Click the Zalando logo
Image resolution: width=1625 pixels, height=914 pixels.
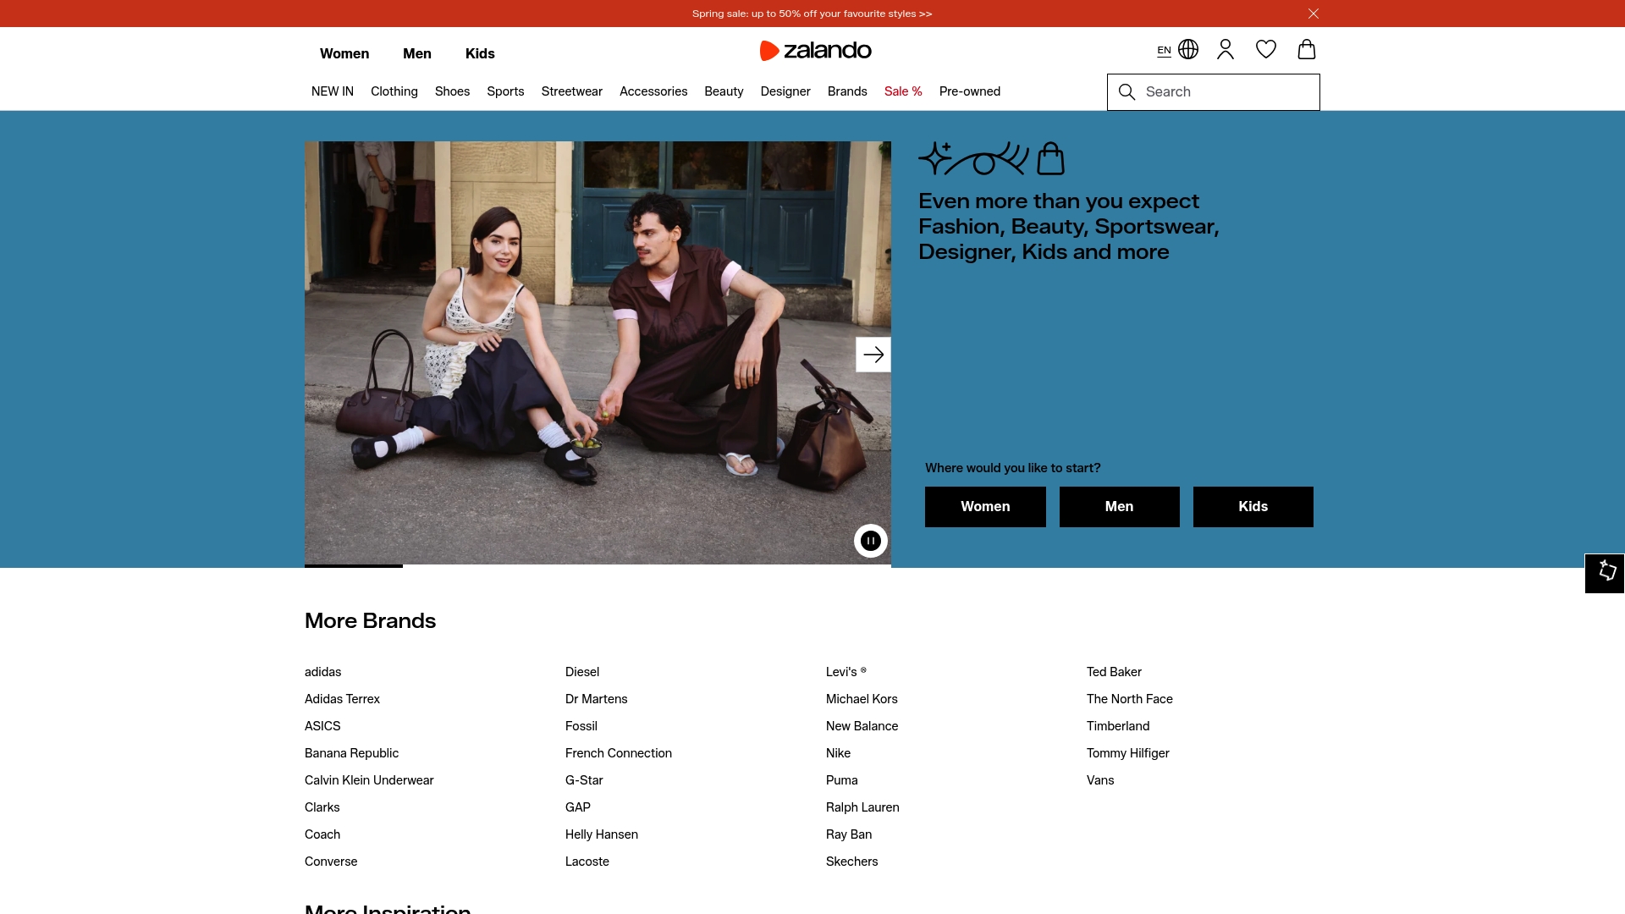click(x=816, y=51)
